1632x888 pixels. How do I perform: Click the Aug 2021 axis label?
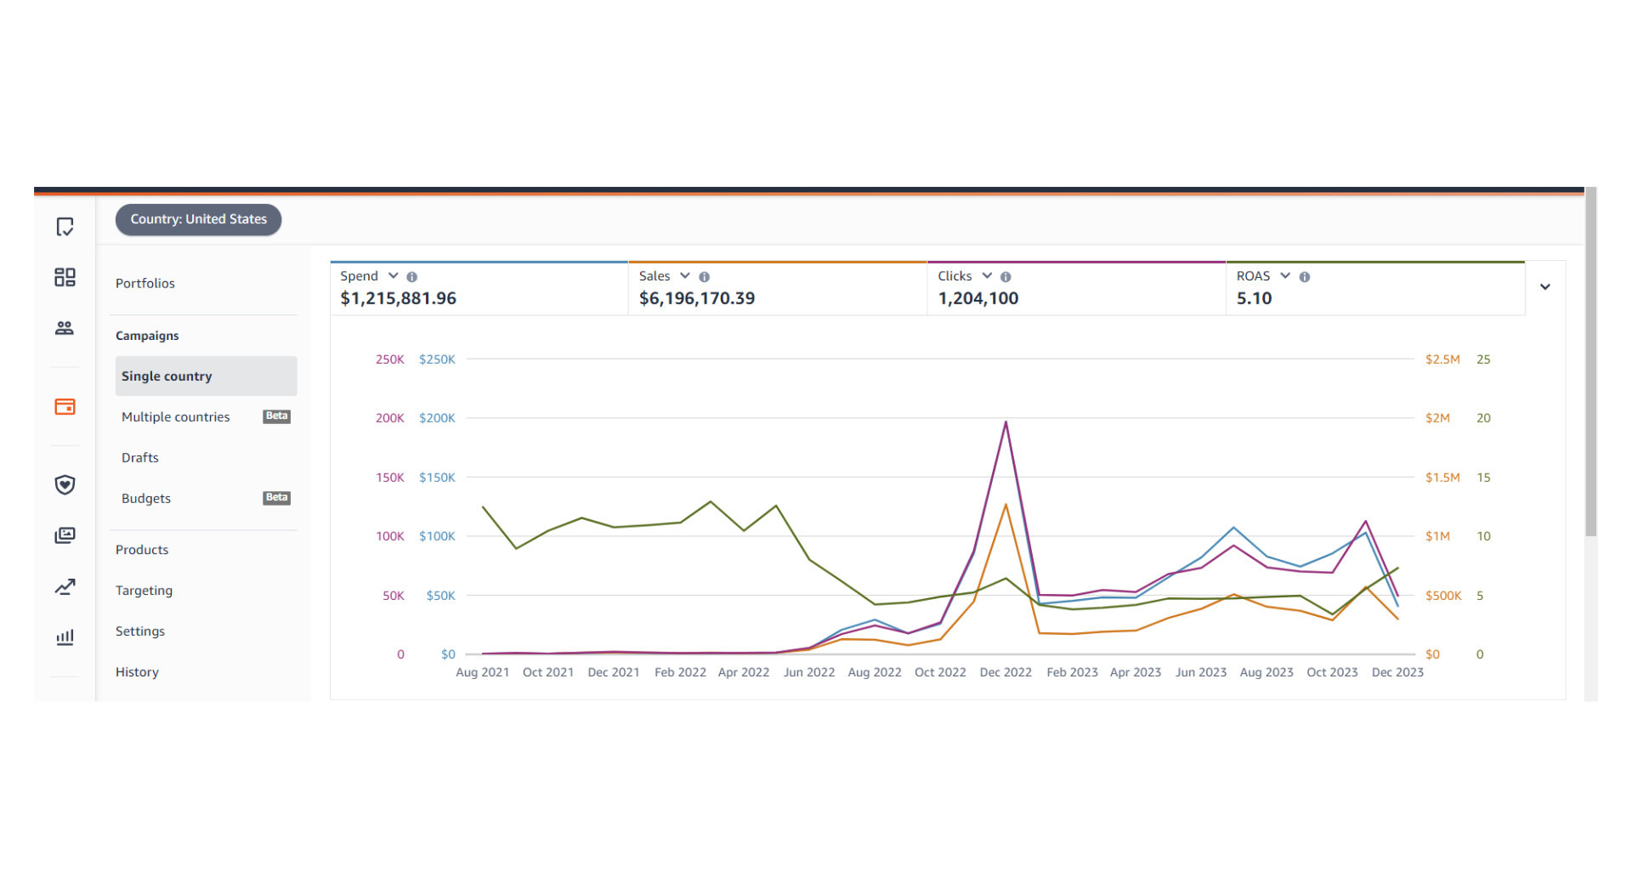coord(483,672)
